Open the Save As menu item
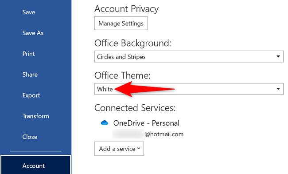The height and width of the screenshot is (174, 288). (33, 33)
